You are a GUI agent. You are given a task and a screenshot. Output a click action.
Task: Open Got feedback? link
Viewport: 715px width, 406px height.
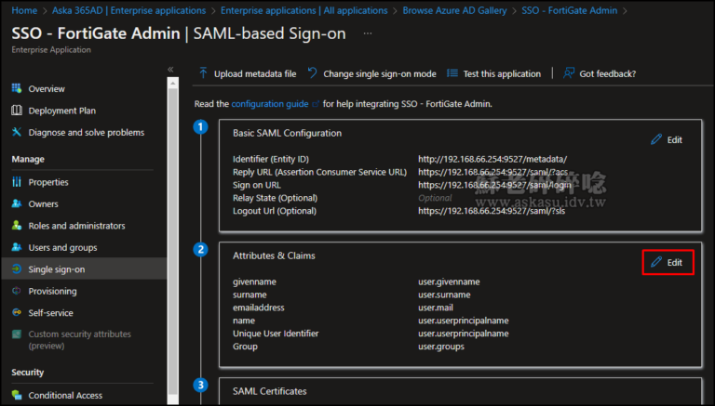[x=600, y=73]
